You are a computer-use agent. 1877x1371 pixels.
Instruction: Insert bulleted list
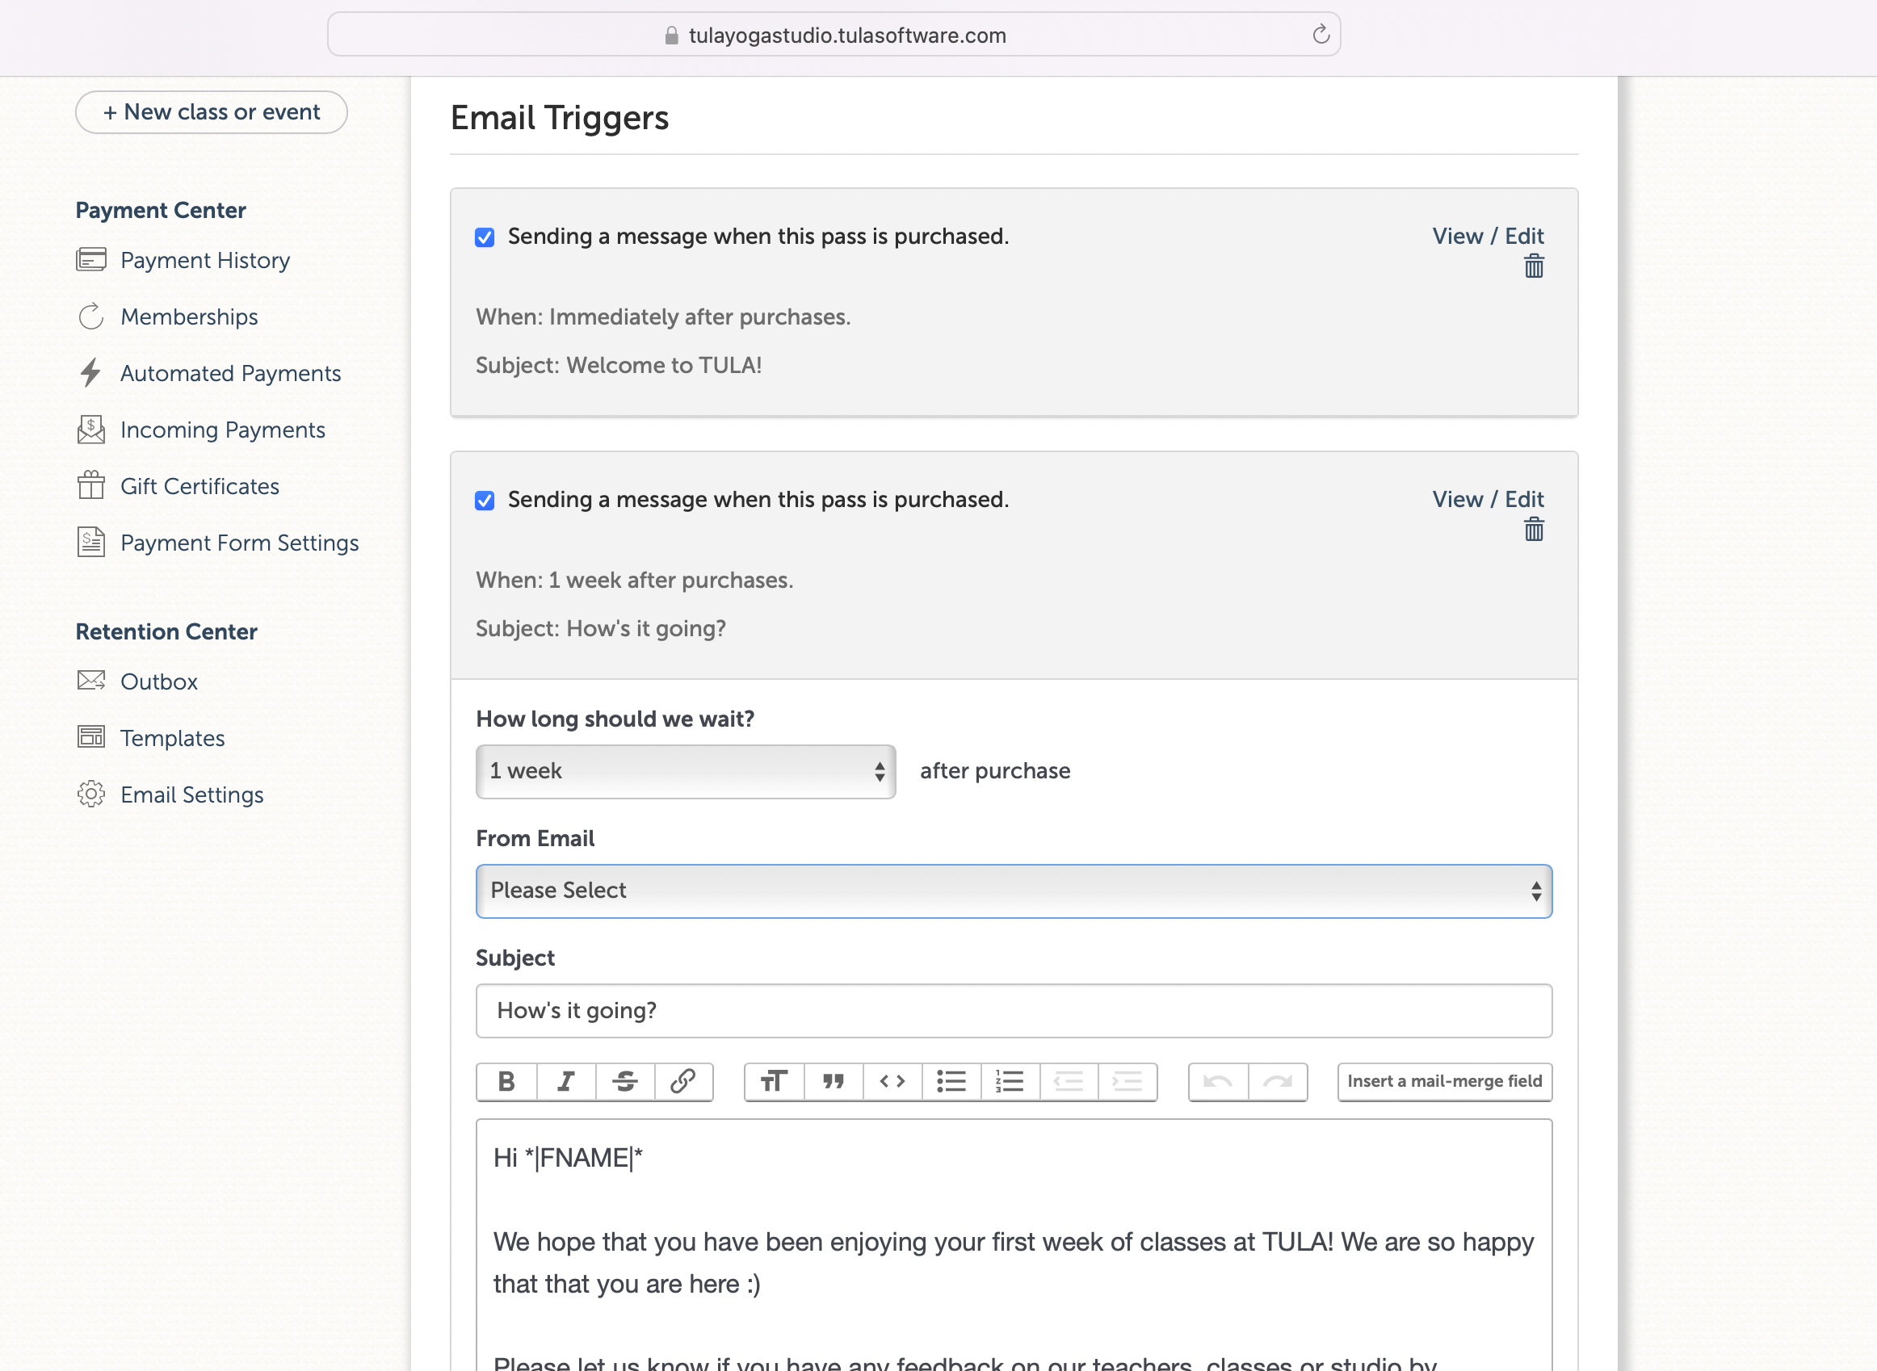tap(951, 1081)
